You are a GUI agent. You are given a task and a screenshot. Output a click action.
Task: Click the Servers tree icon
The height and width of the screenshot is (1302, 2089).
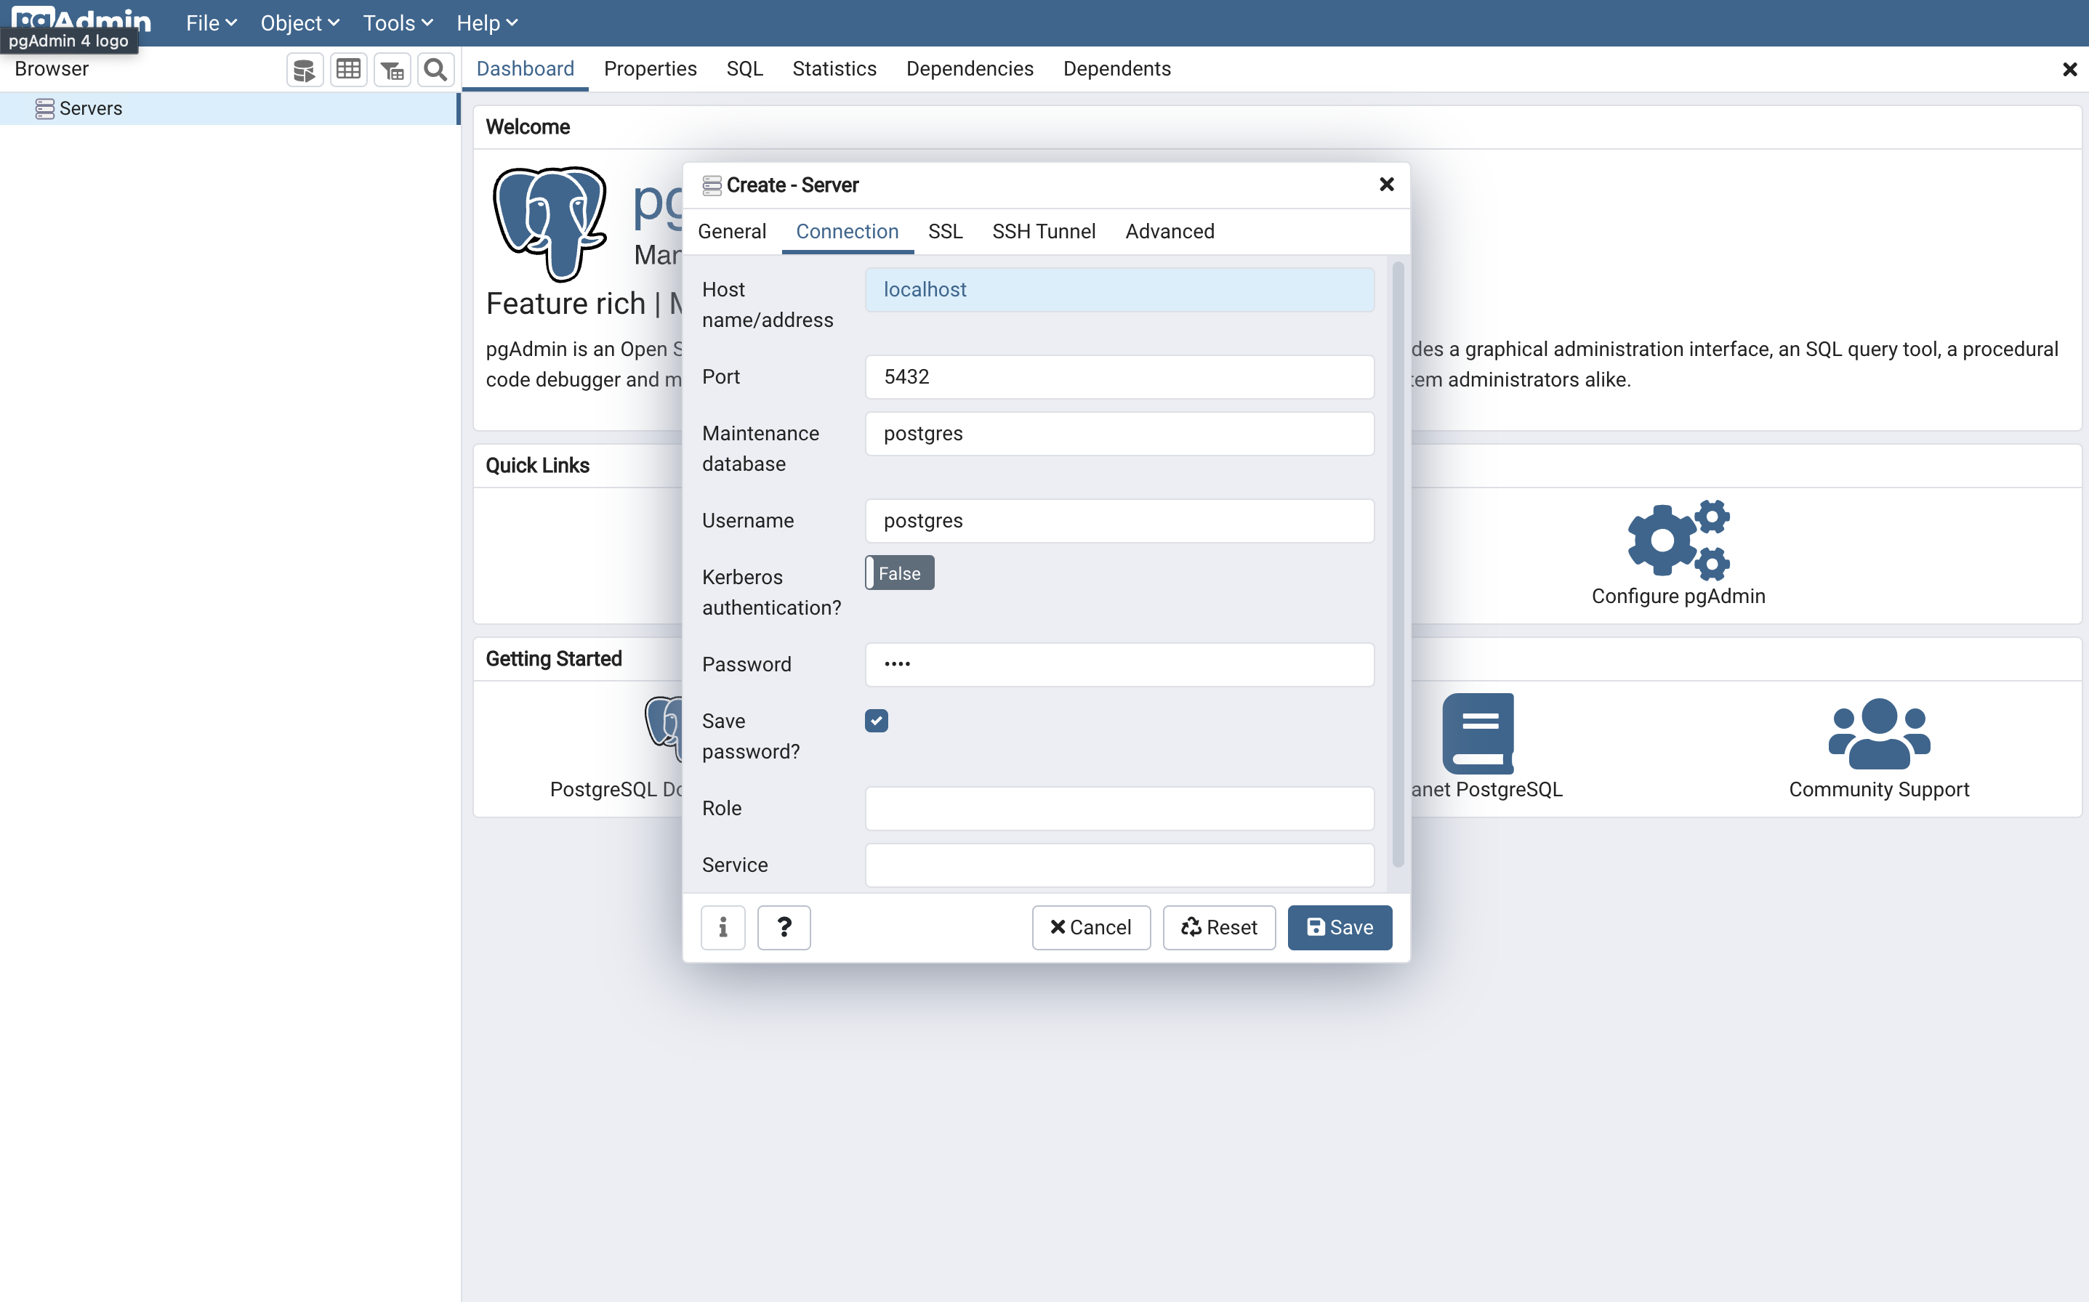pyautogui.click(x=45, y=108)
